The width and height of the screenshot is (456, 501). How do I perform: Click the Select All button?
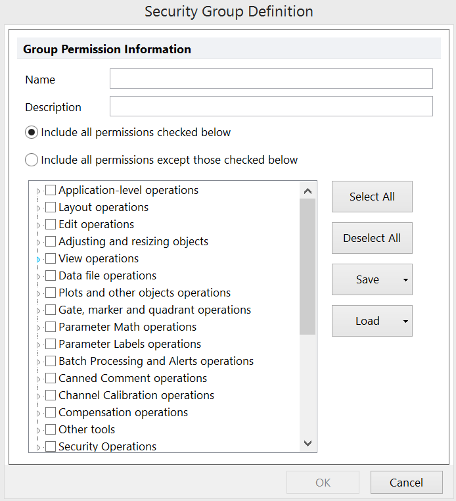point(372,197)
